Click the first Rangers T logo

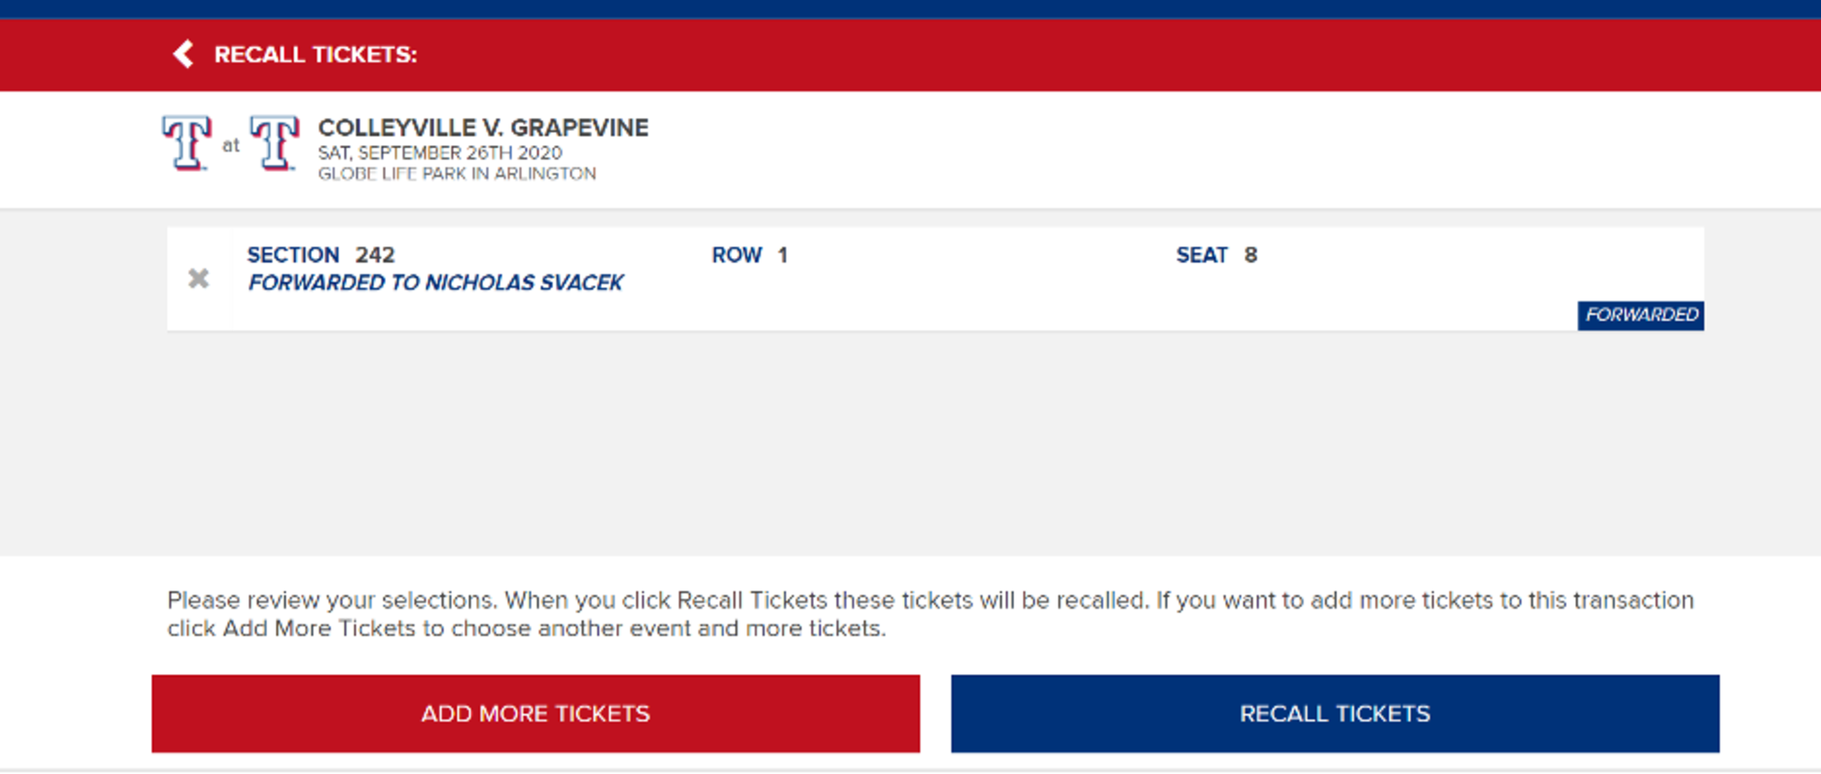click(x=186, y=143)
